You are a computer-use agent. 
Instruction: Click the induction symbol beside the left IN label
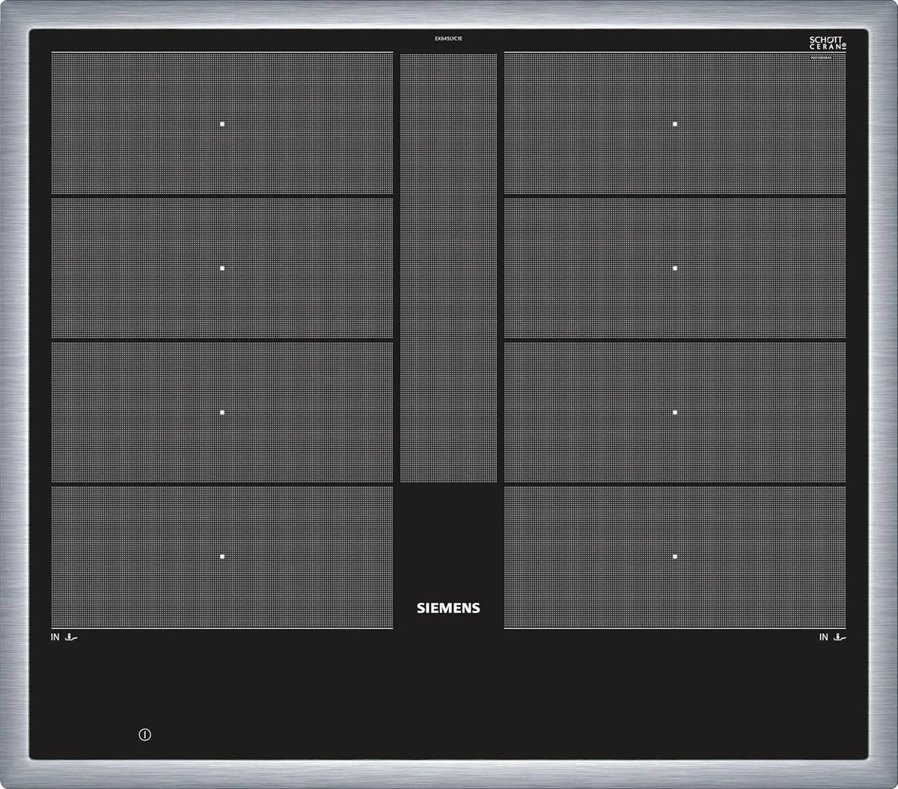point(72,637)
